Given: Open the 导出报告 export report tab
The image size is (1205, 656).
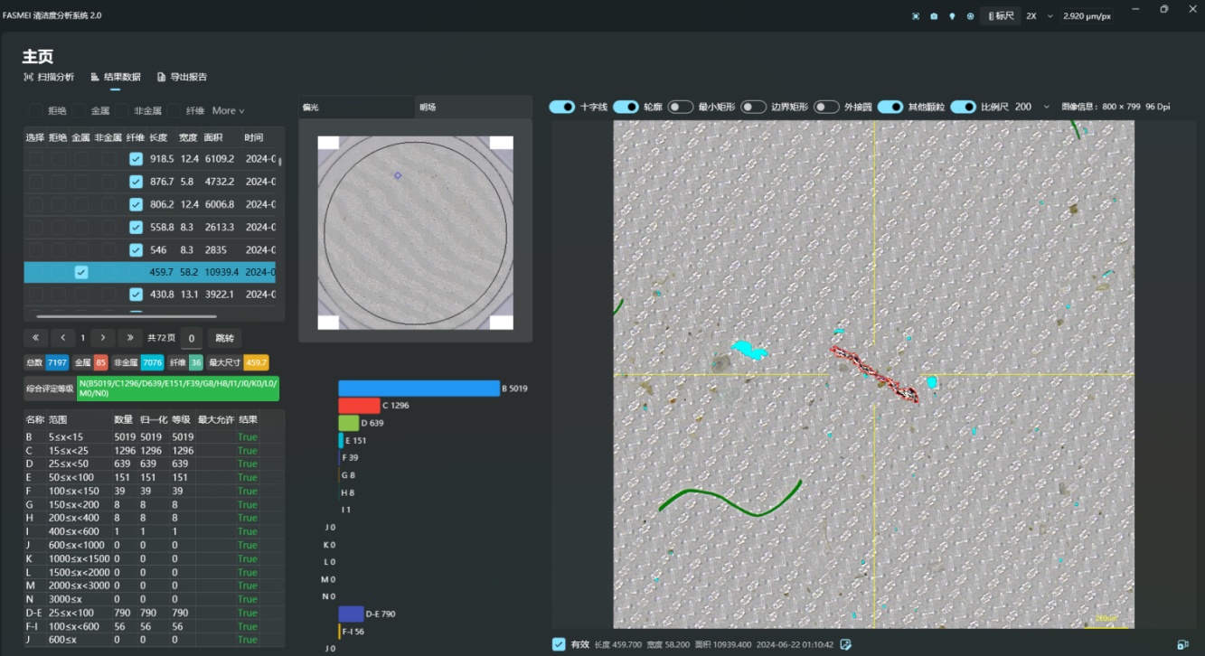Looking at the screenshot, I should coord(182,78).
